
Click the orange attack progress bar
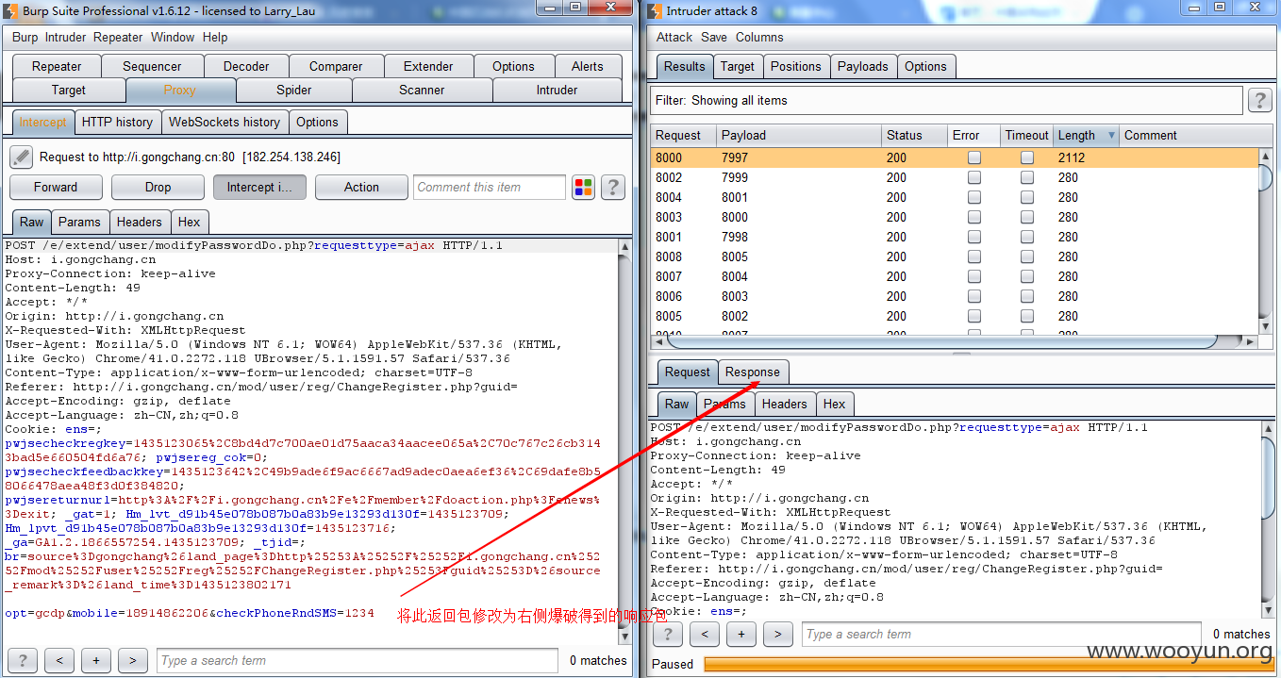tap(987, 664)
